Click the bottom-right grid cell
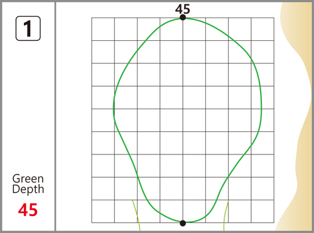 263,211
